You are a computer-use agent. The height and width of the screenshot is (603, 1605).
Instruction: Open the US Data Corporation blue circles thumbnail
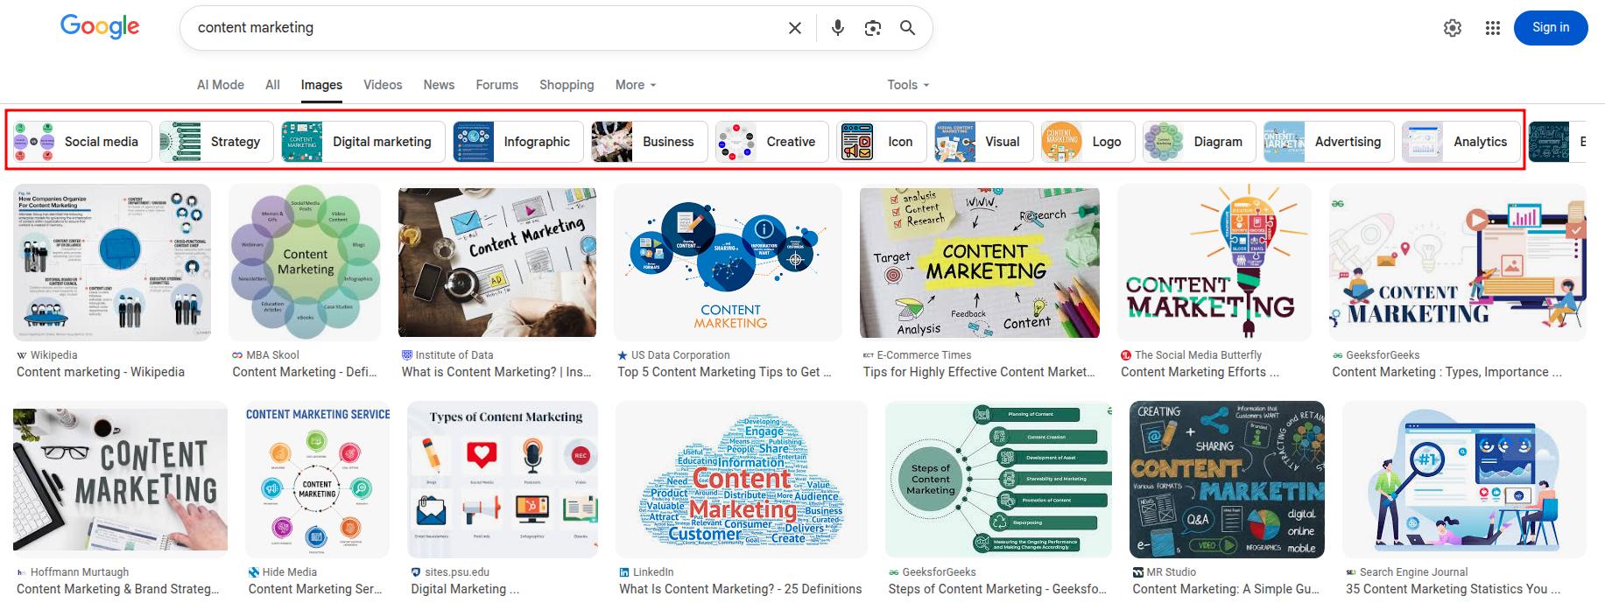728,262
